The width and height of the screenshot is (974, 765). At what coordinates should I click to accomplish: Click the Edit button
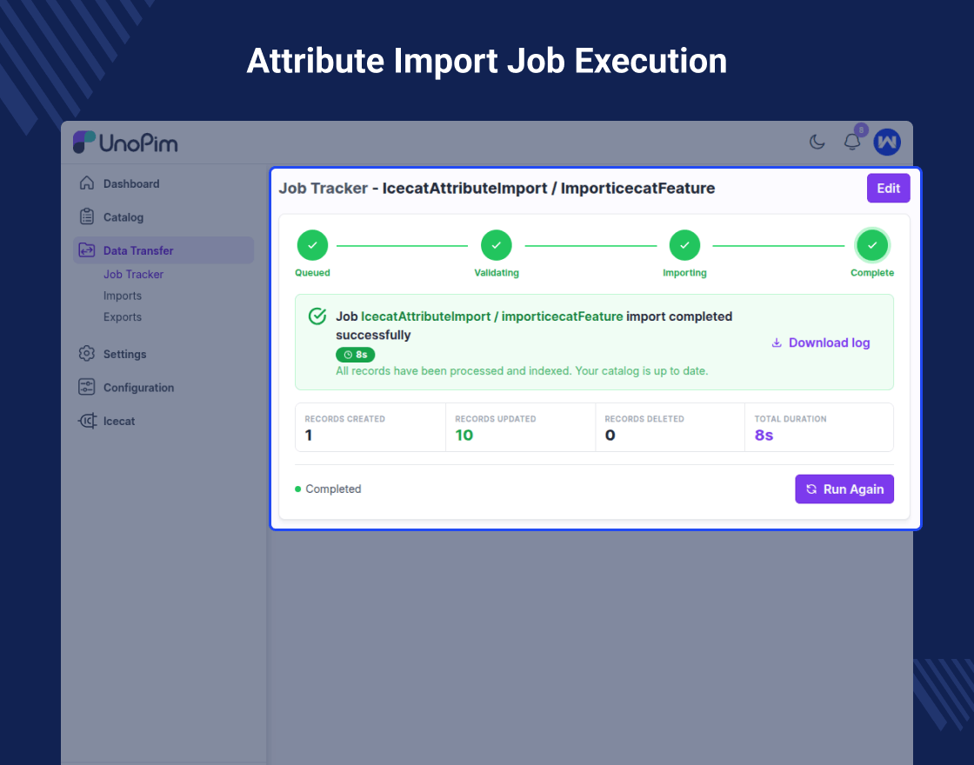tap(888, 188)
